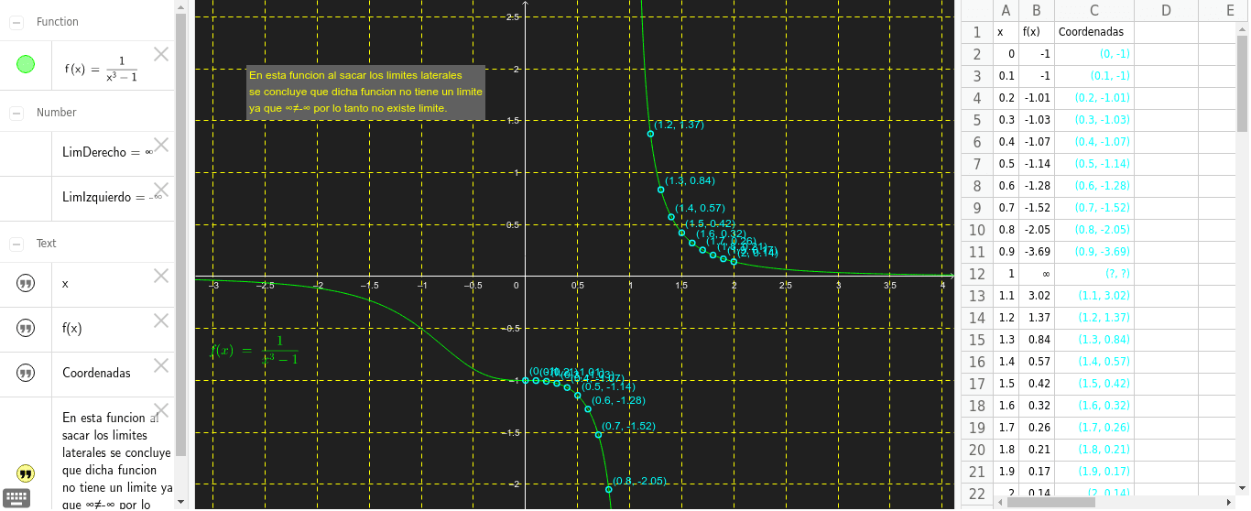Viewport: 1251px width, 511px height.
Task: Select the green f(x) formula label on graph
Action: click(x=255, y=351)
